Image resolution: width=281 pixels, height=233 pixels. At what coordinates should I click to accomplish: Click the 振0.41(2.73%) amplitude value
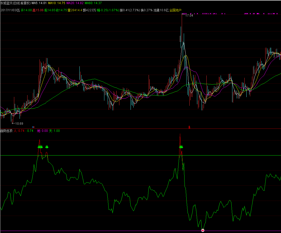(130, 10)
